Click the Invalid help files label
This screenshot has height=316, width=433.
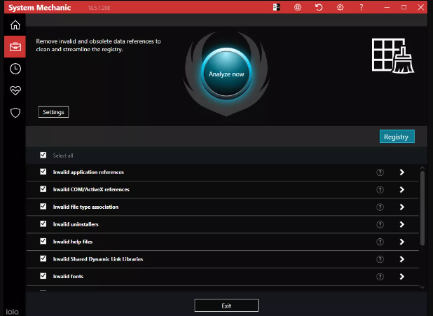[73, 242]
